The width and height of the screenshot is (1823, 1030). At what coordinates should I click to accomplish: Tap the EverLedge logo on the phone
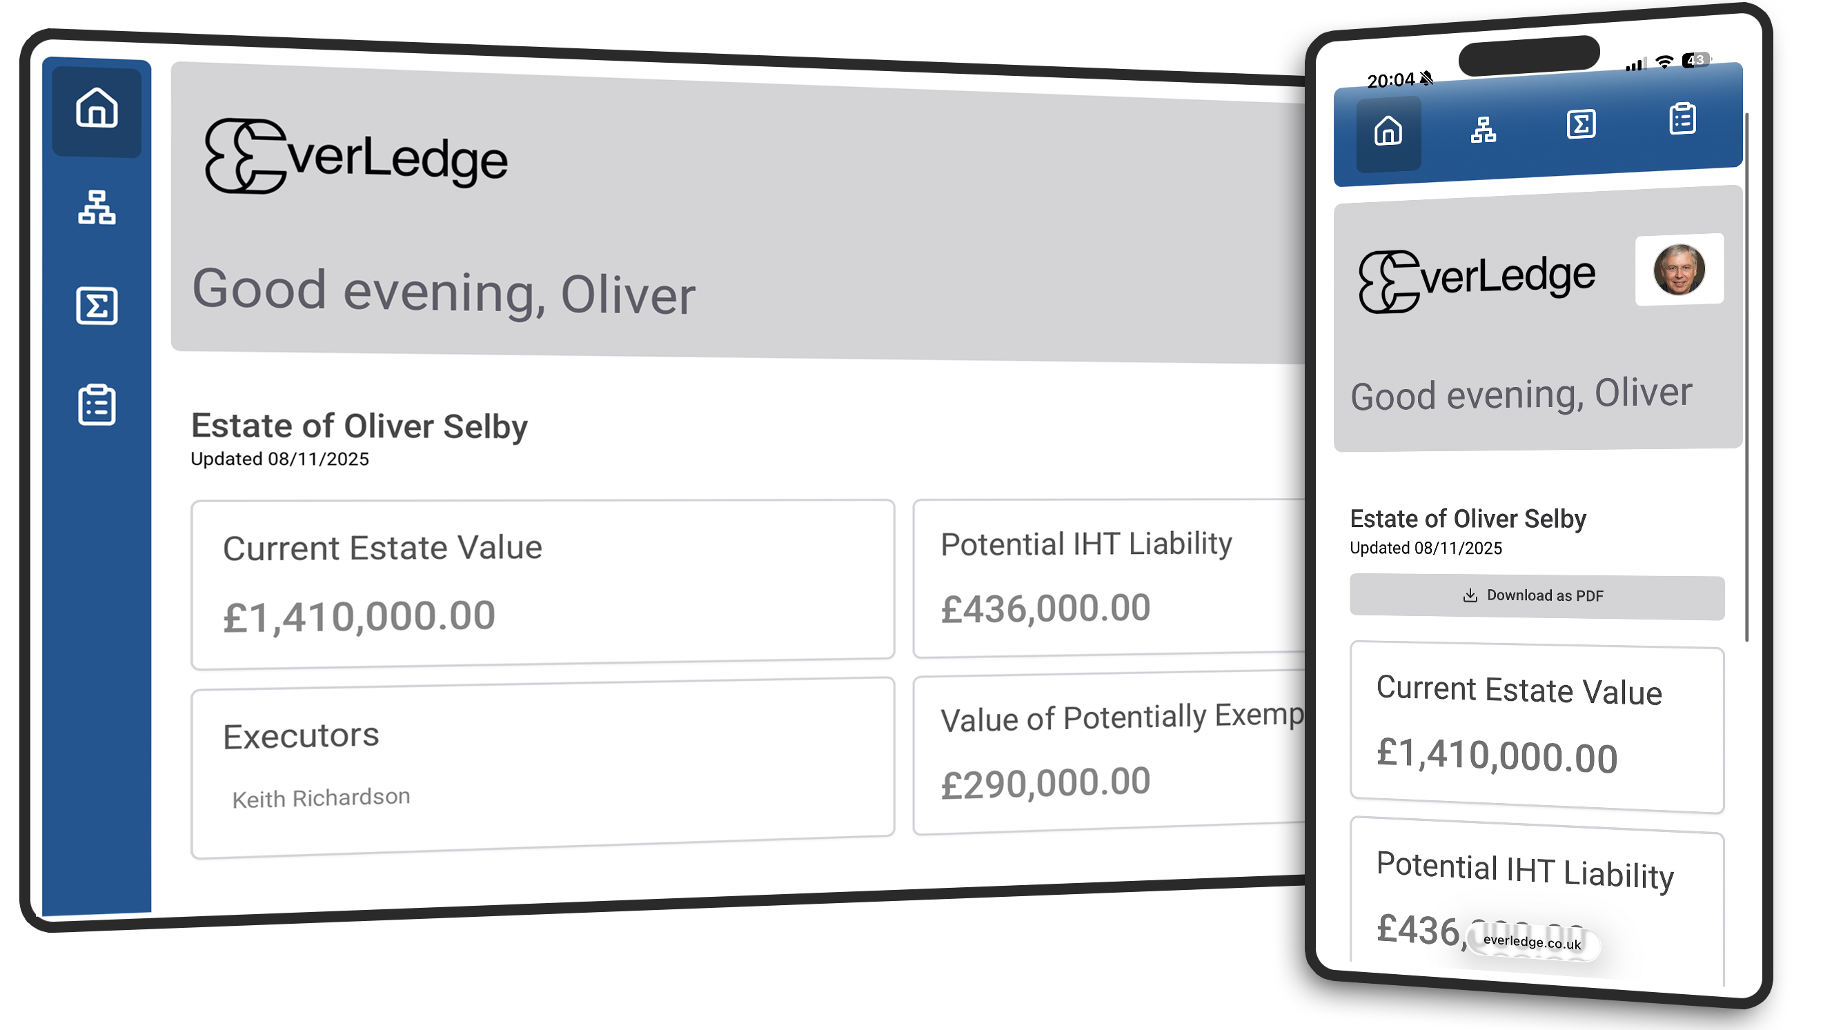(1476, 279)
